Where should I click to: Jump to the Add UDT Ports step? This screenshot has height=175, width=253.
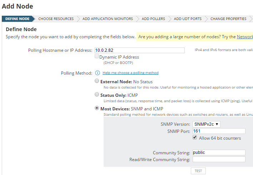[188, 19]
